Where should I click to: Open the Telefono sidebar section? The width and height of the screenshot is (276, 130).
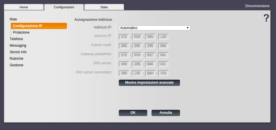coord(16,39)
